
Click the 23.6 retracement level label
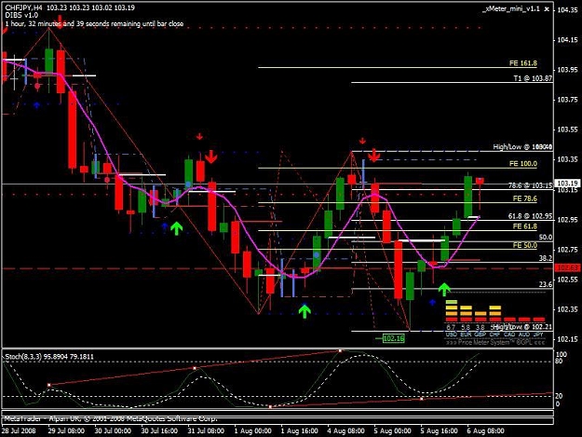pyautogui.click(x=546, y=284)
